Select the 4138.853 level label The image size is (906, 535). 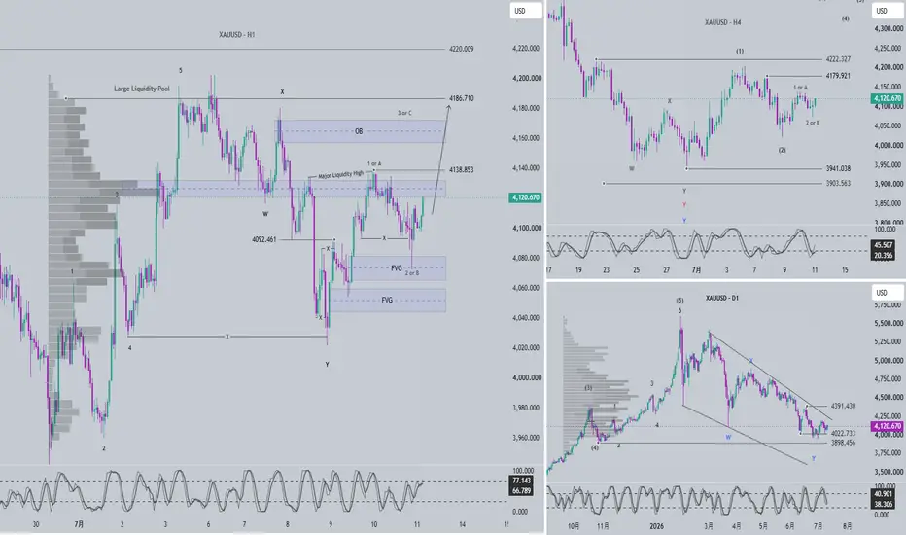point(461,170)
